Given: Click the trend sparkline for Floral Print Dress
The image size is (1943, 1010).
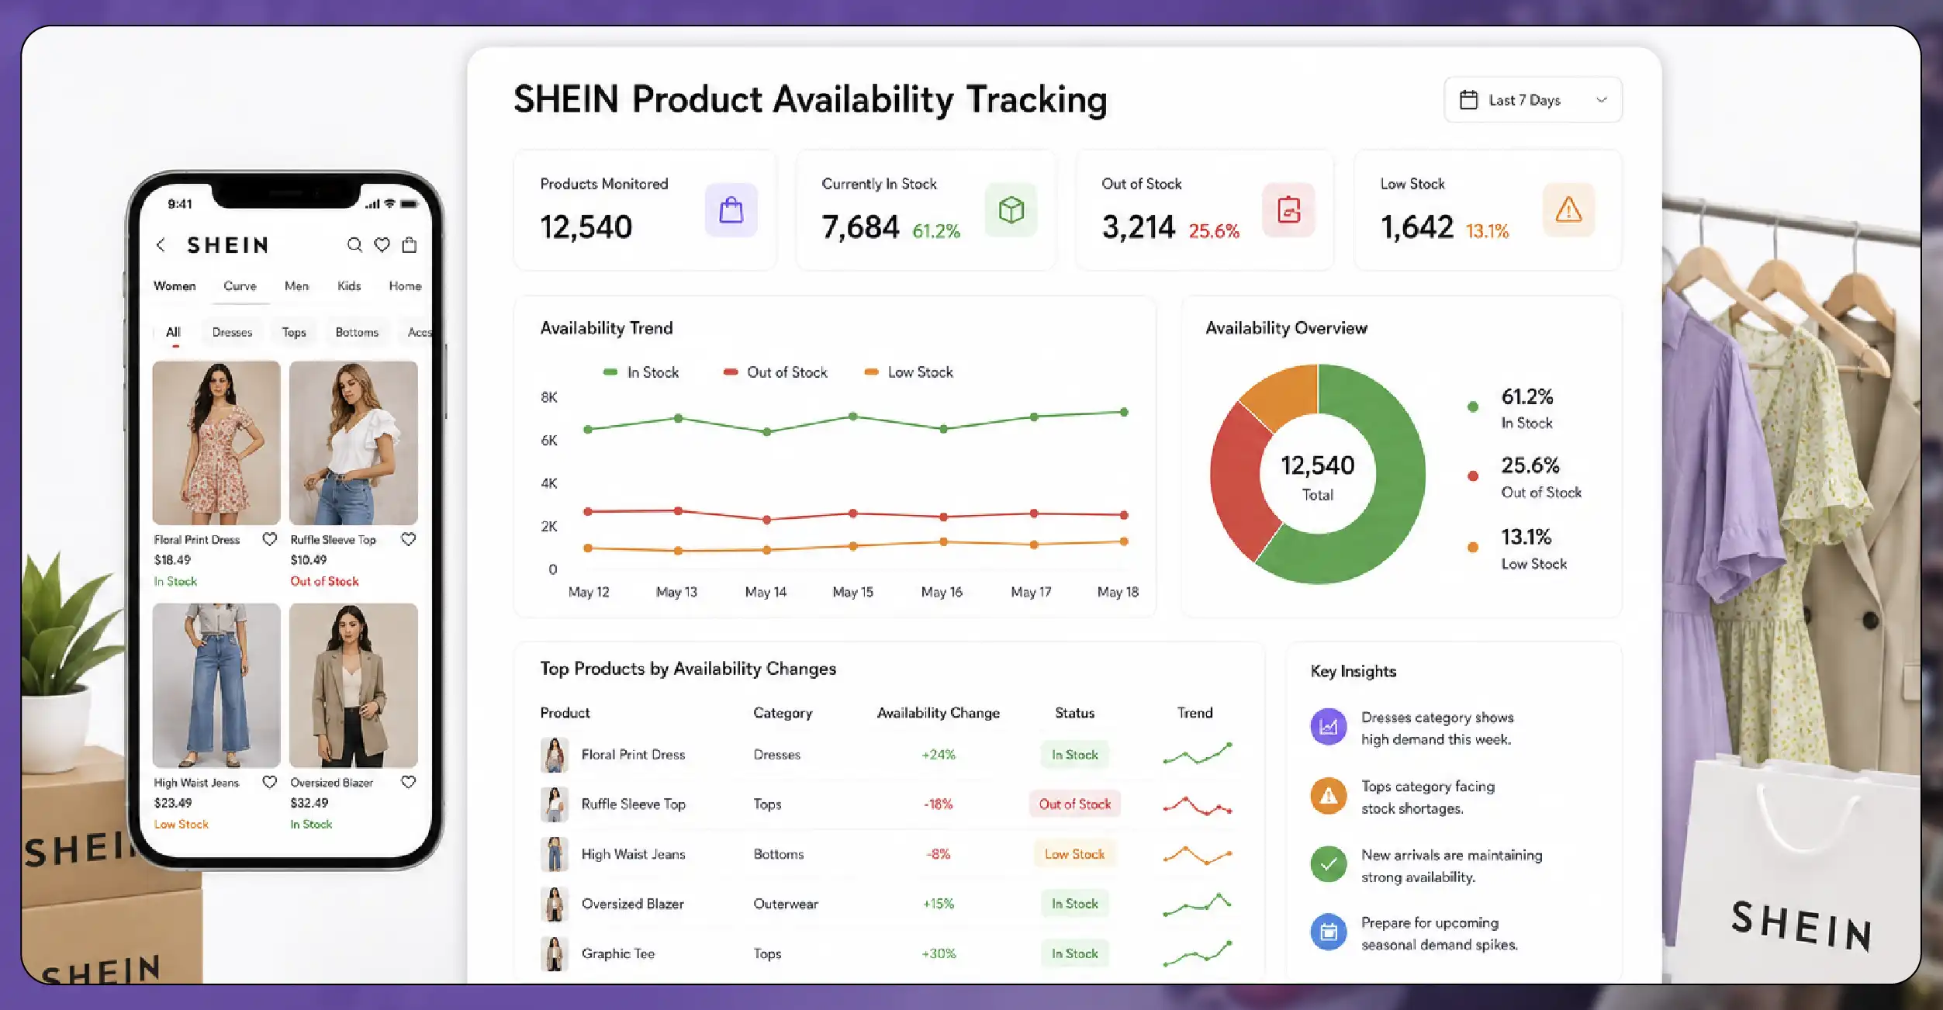Looking at the screenshot, I should 1198,753.
